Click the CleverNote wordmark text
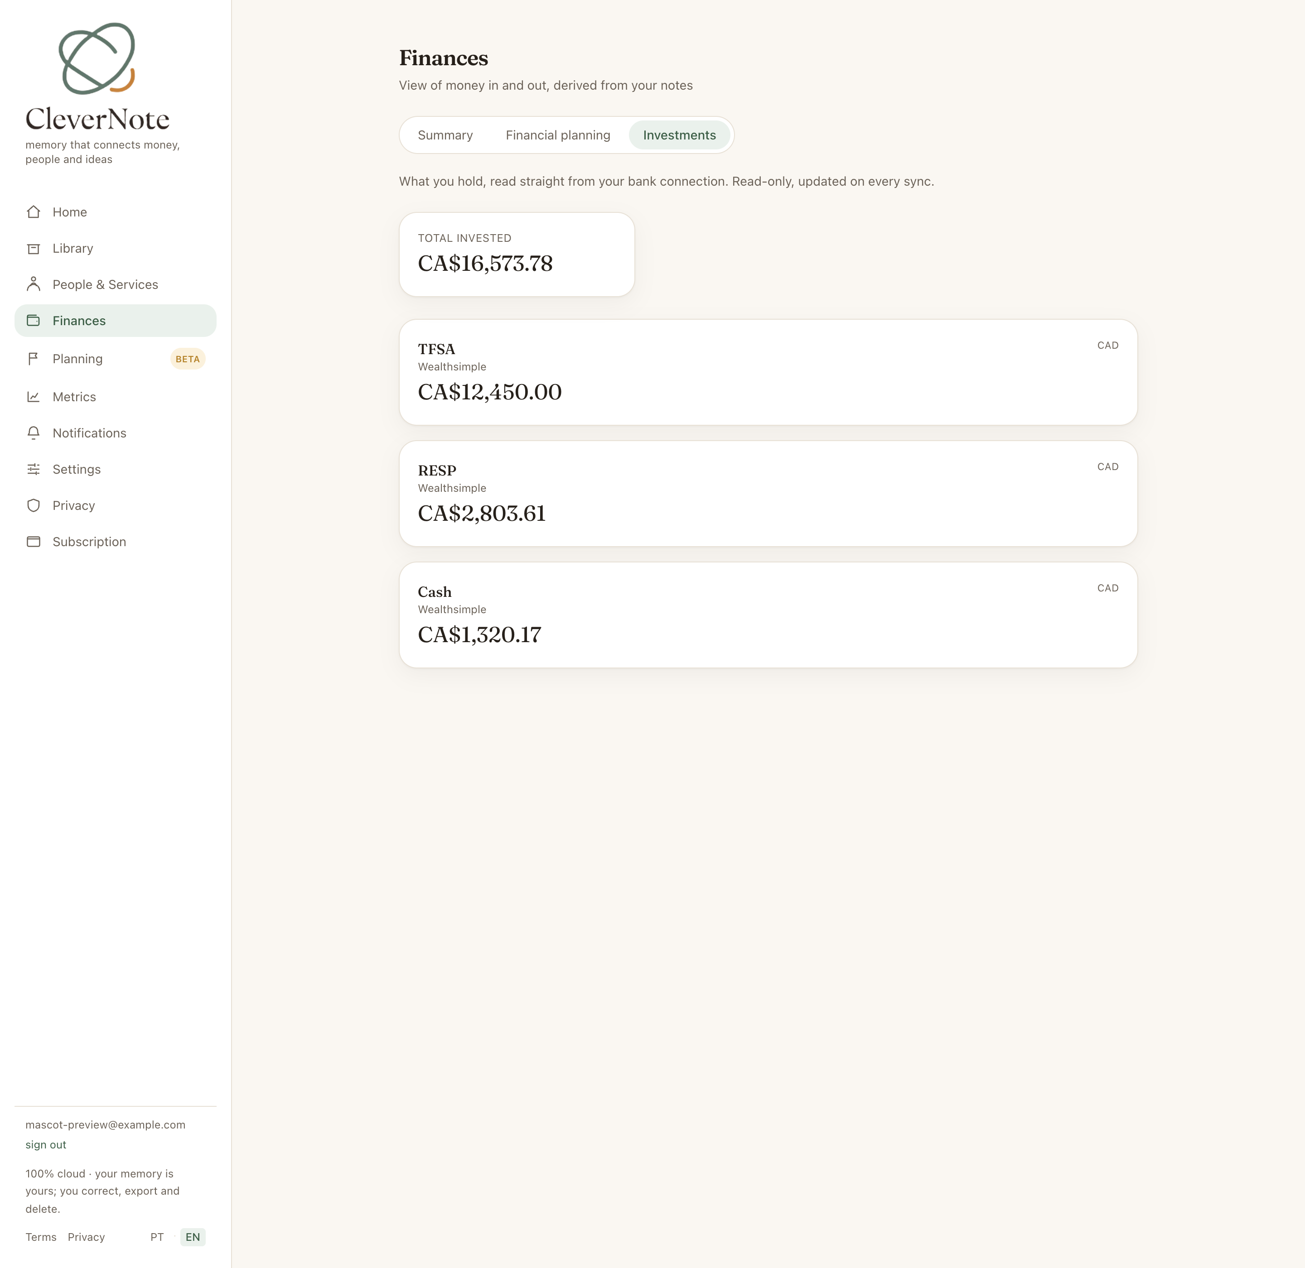This screenshot has height=1268, width=1305. [x=97, y=119]
